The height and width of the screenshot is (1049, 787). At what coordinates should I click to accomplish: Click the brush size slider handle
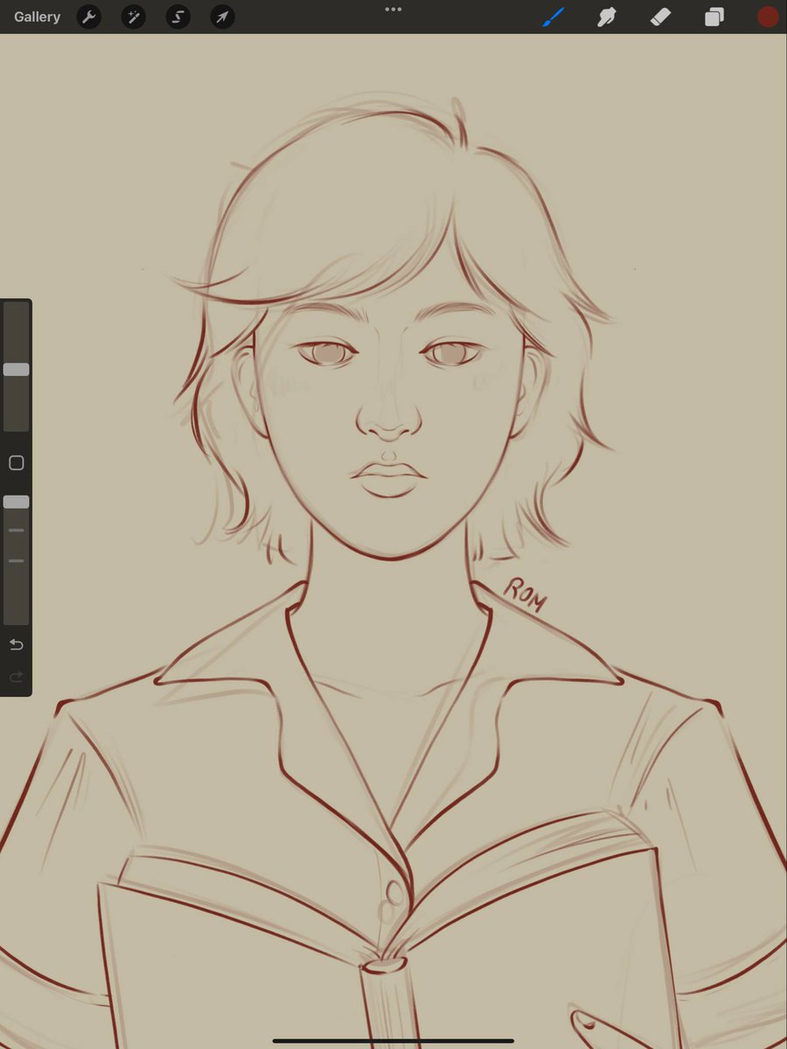tap(16, 370)
